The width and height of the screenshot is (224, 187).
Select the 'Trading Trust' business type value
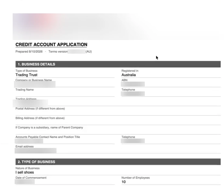click(26, 75)
